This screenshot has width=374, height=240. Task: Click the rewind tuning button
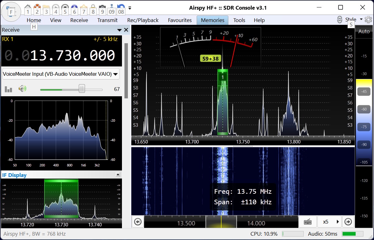(x=138, y=222)
